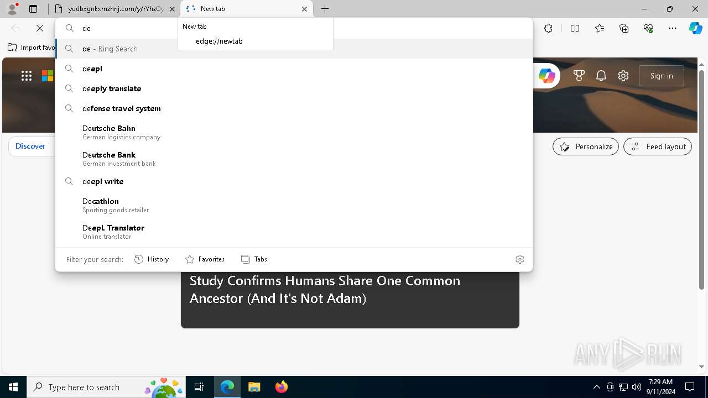
Task: Filter search by Tabs
Action: coord(254,259)
